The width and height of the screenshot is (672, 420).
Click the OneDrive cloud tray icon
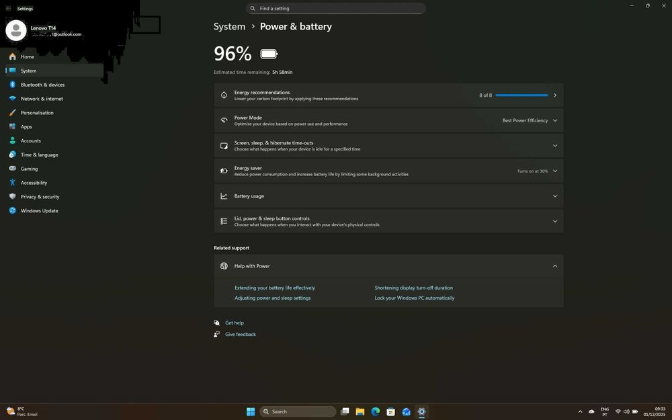tap(591, 411)
